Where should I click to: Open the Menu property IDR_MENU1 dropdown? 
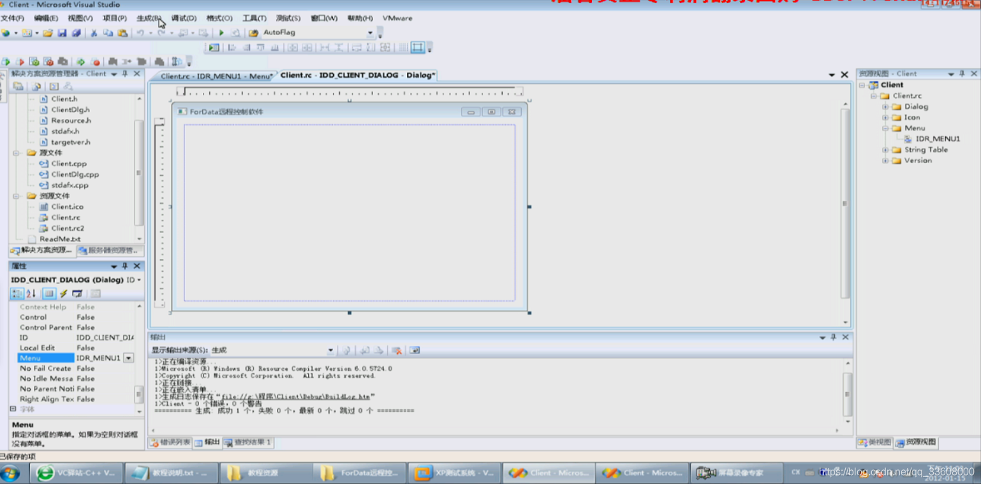click(x=129, y=358)
